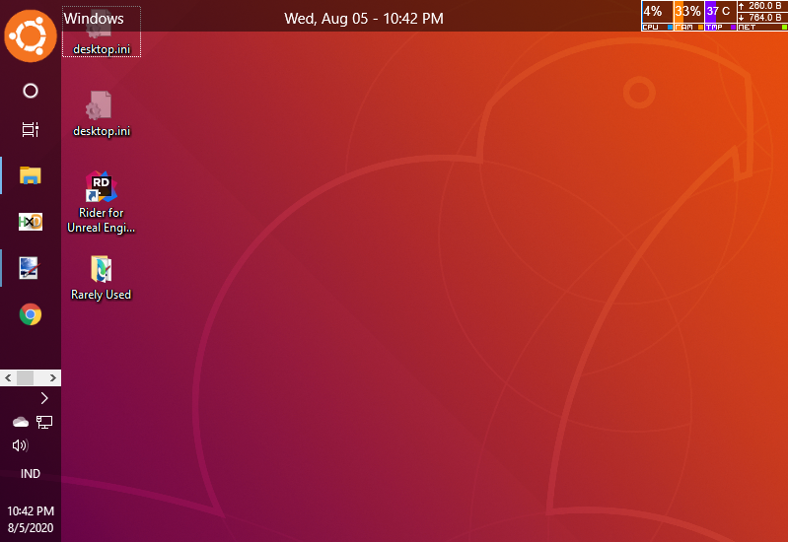Click the TMP temperature meter widget

pyautogui.click(x=721, y=16)
